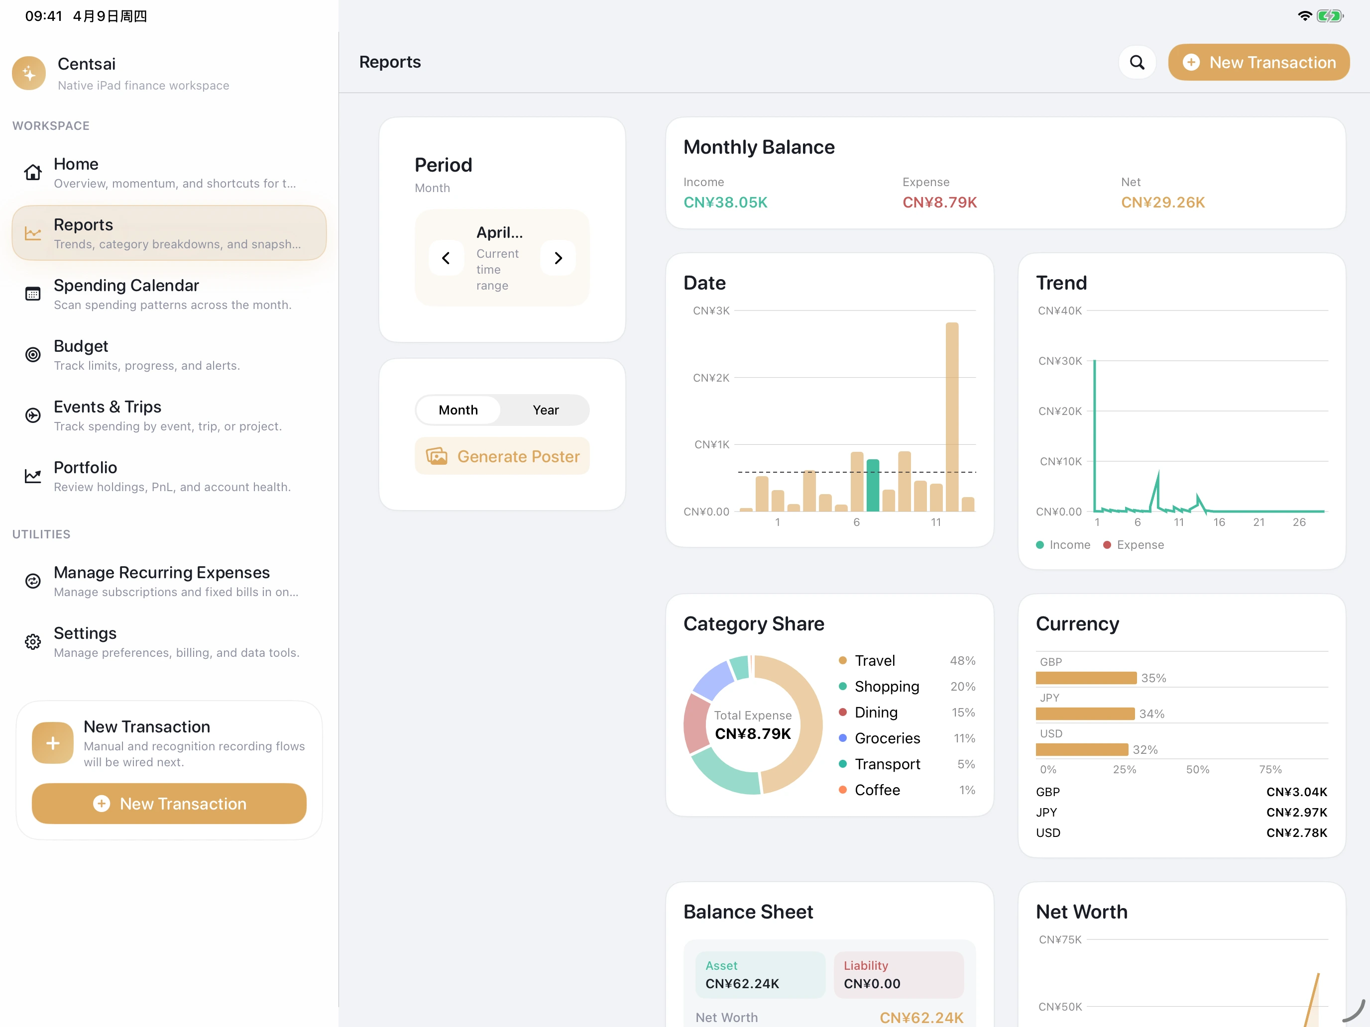
Task: Advance to next month with right chevron
Action: click(558, 258)
